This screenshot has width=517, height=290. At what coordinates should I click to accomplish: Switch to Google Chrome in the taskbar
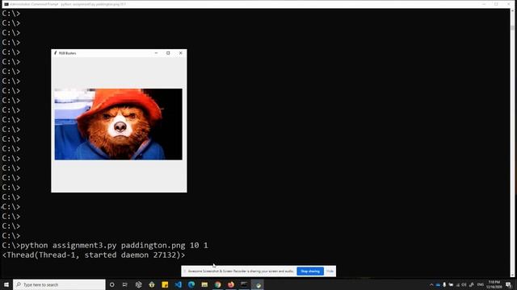(x=217, y=284)
